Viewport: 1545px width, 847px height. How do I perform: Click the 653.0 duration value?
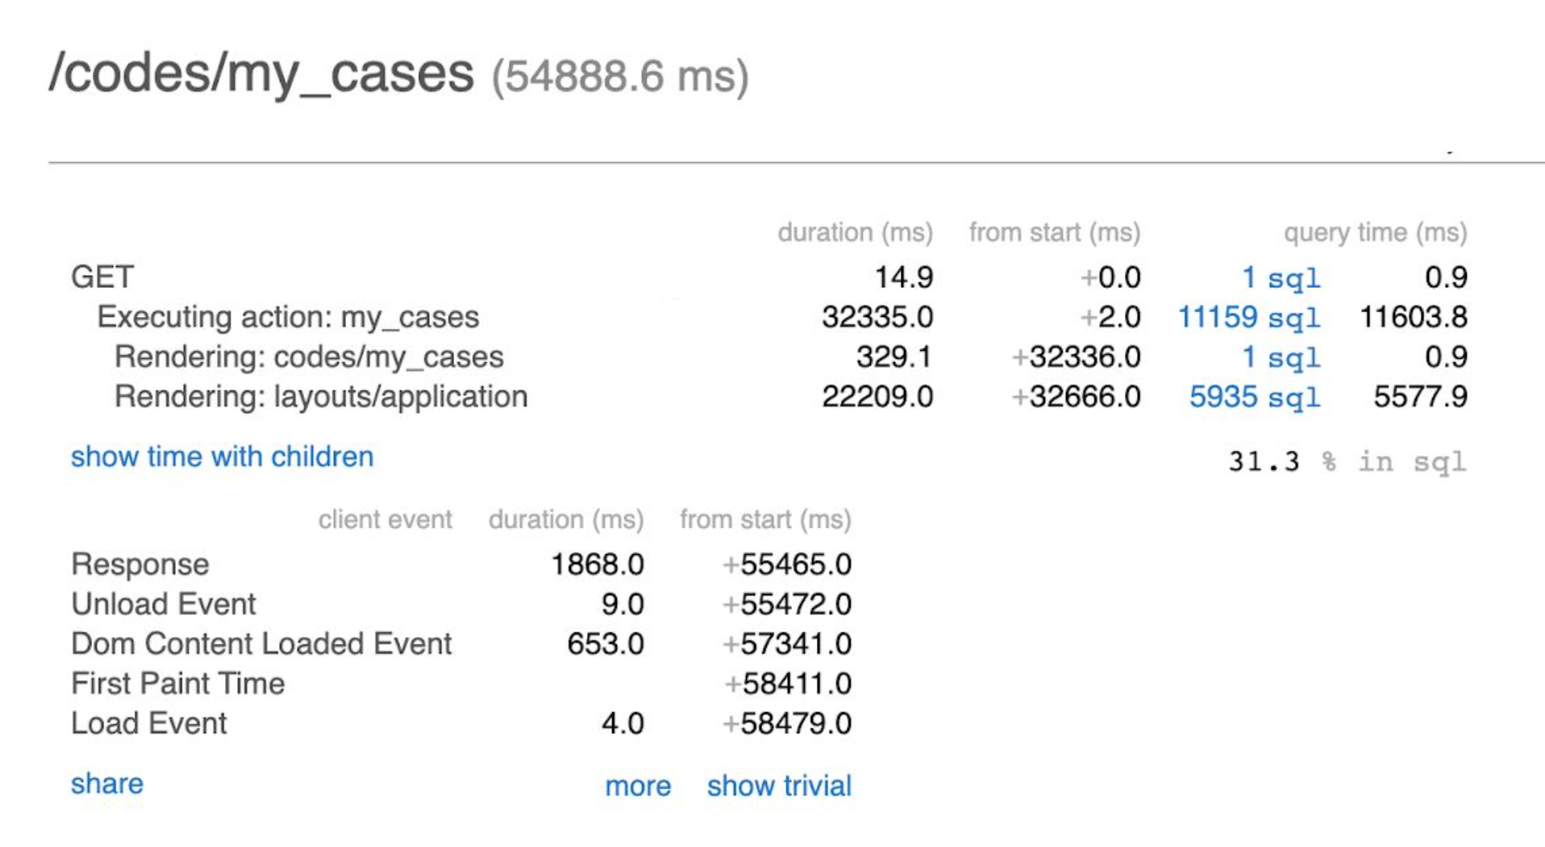[x=606, y=644]
